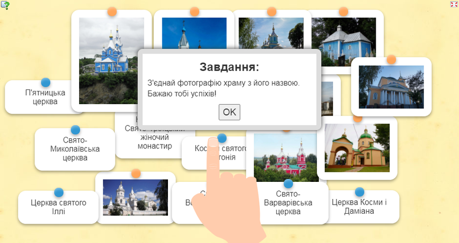This screenshot has width=459, height=243.
Task: Select photo of white monastery complex
Action: (x=136, y=198)
